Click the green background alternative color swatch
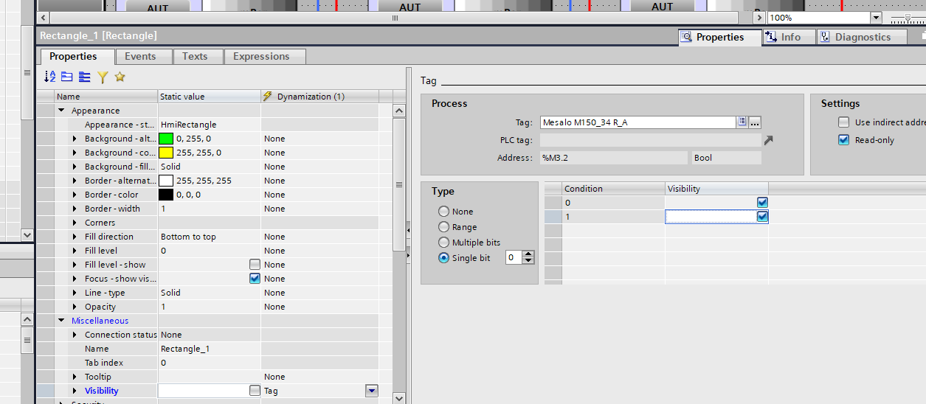The image size is (926, 404). tap(166, 139)
